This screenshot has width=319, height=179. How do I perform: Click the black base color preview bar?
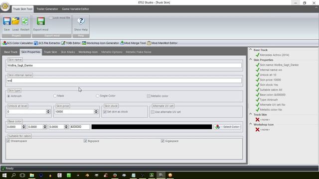pos(152,127)
